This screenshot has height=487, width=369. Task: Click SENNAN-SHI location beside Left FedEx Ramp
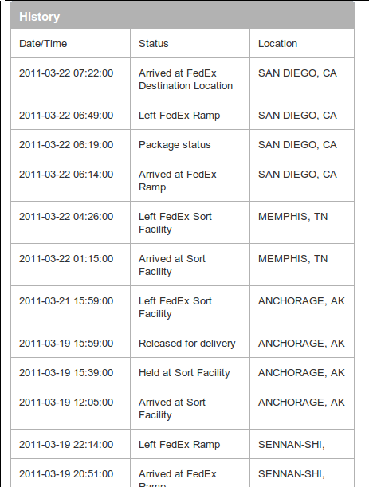click(292, 445)
